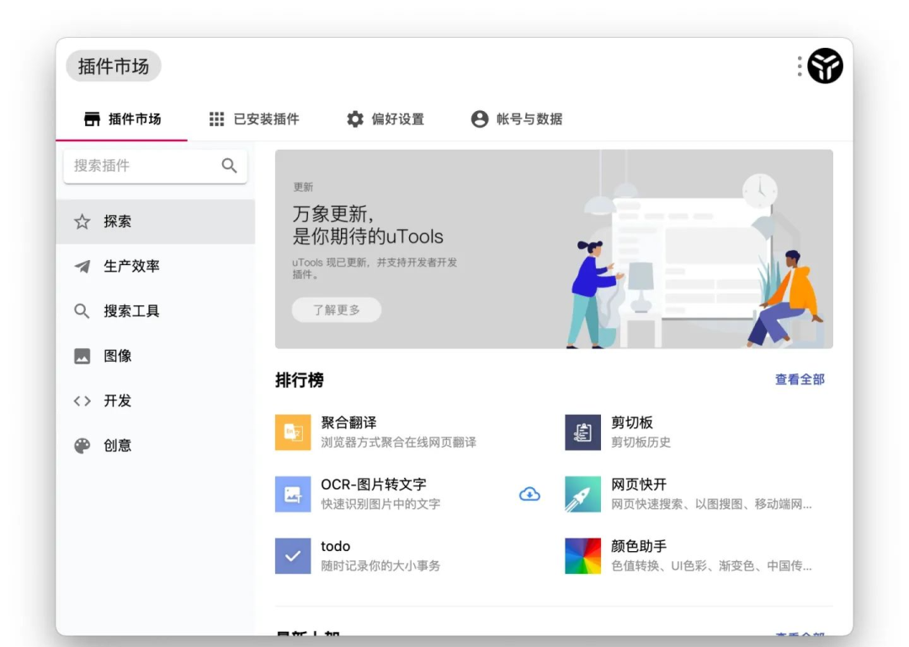Image resolution: width=909 pixels, height=647 pixels.
Task: Click the 网页快开 rocket plugin icon
Action: (582, 494)
